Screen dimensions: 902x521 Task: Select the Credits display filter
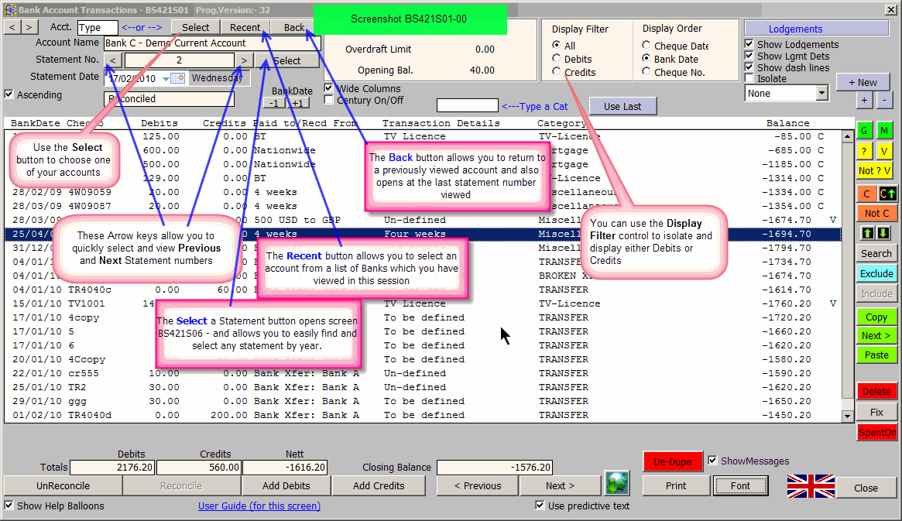(x=556, y=72)
